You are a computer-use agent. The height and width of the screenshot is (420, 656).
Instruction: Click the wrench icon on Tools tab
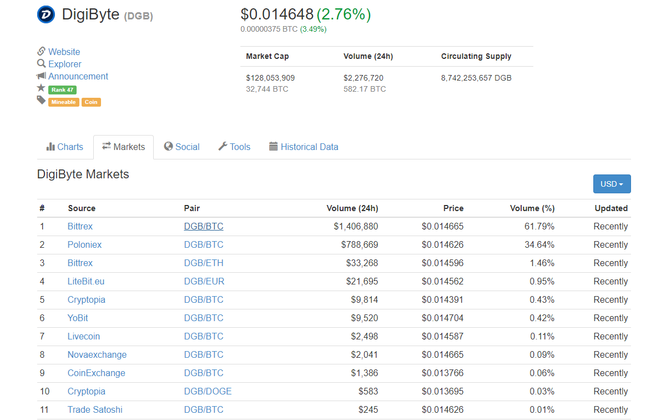[x=223, y=146]
